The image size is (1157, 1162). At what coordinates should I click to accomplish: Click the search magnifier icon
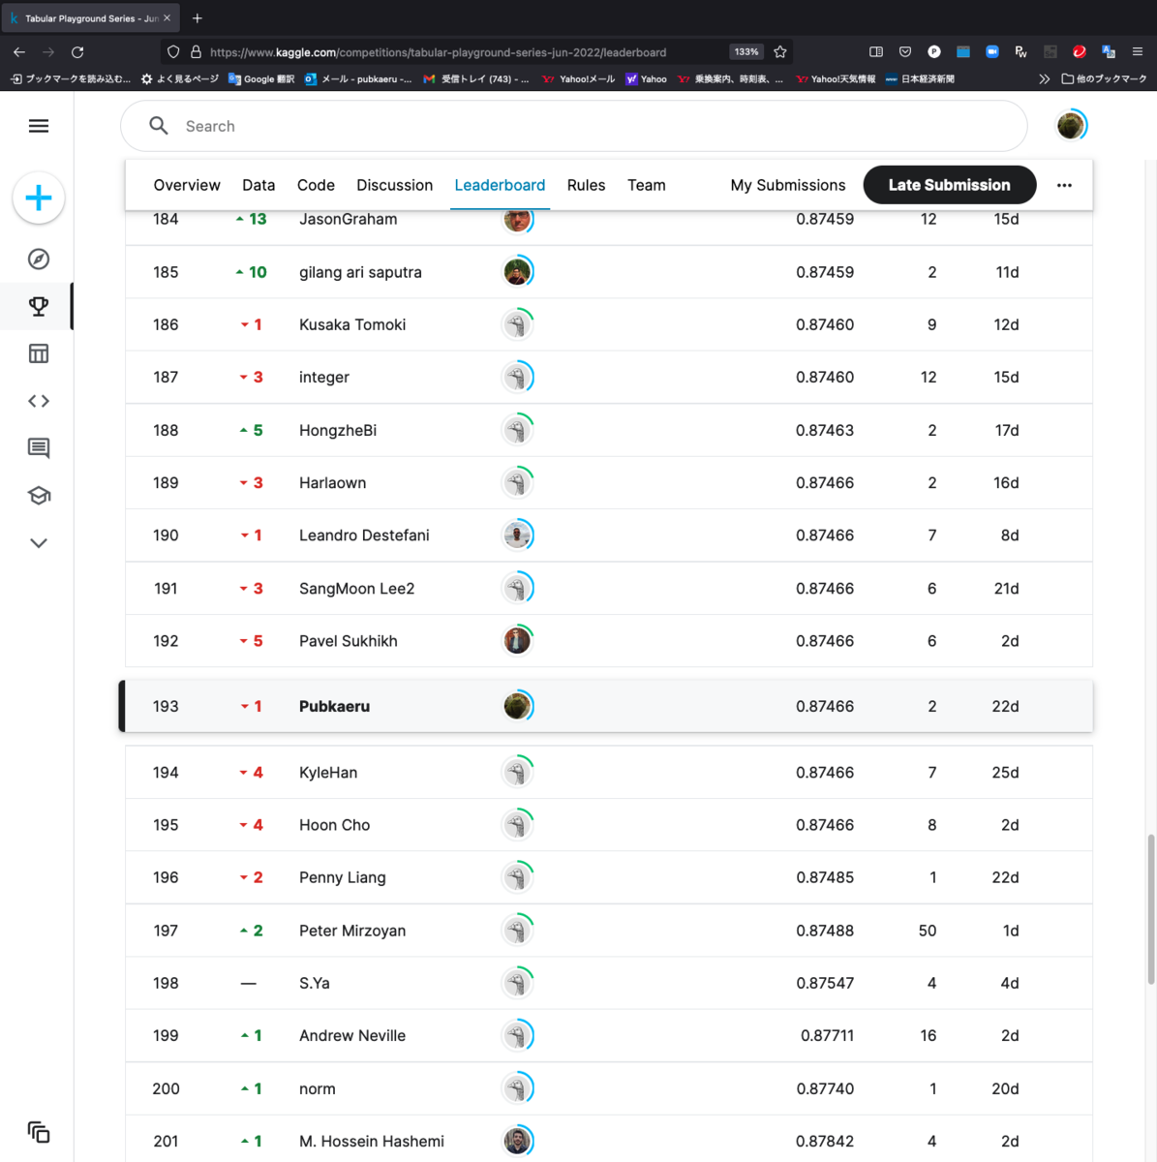(158, 126)
